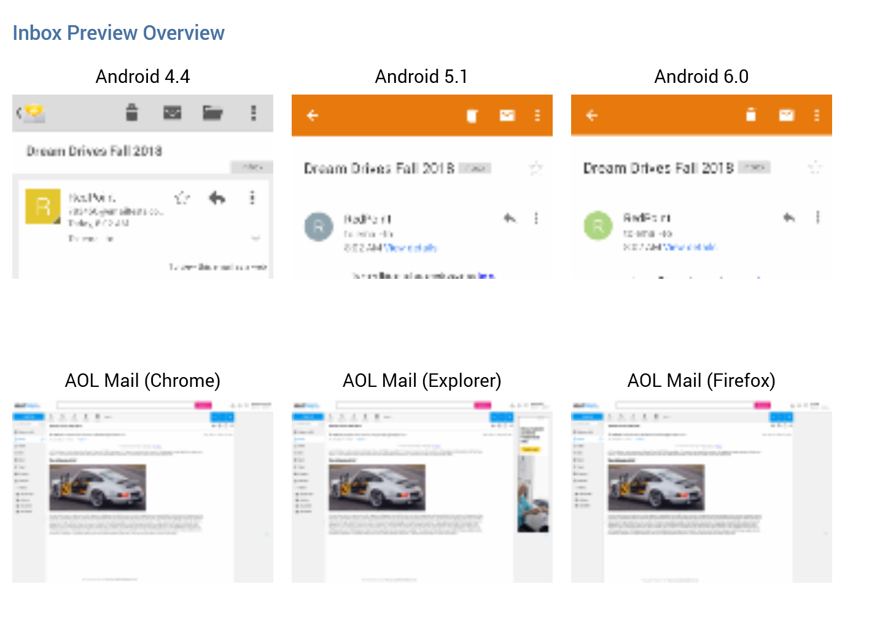Open the AOL Mail (Chrome) preview thumbnail
This screenshot has height=627, width=880.
[142, 491]
